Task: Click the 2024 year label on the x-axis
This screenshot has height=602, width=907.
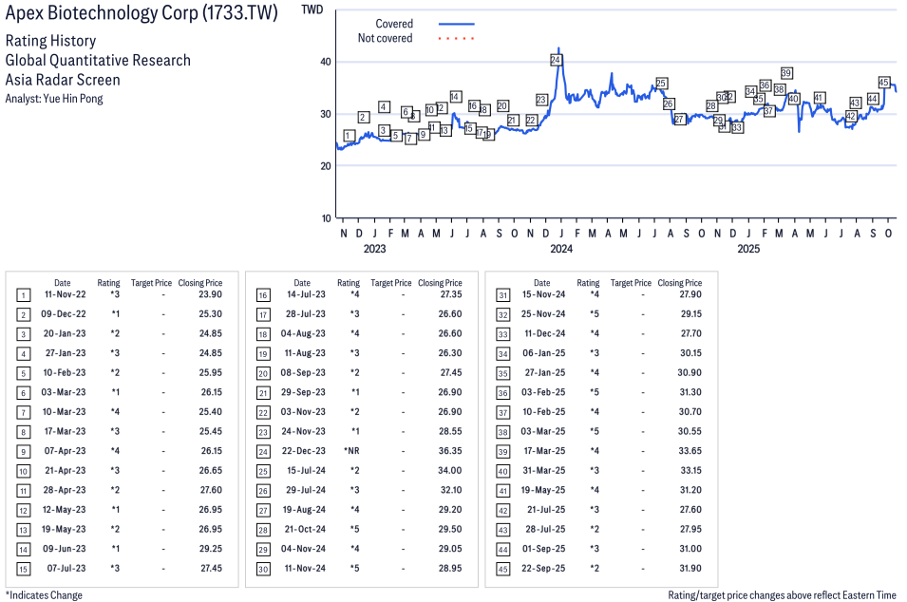Action: coord(561,249)
